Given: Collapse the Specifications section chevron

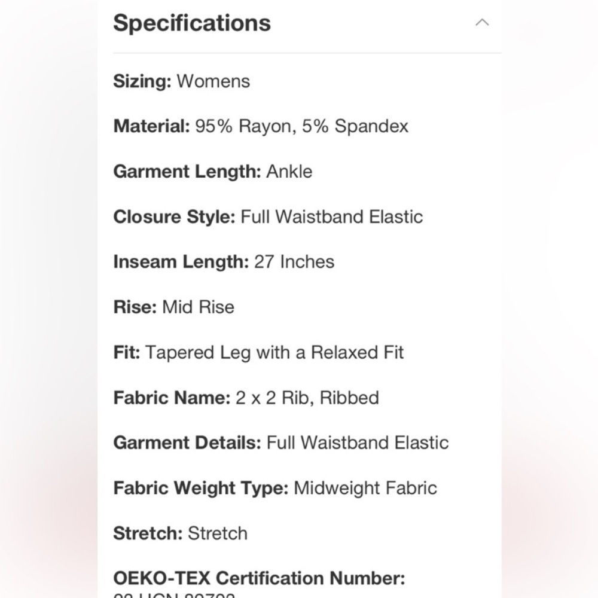Looking at the screenshot, I should click(x=482, y=23).
